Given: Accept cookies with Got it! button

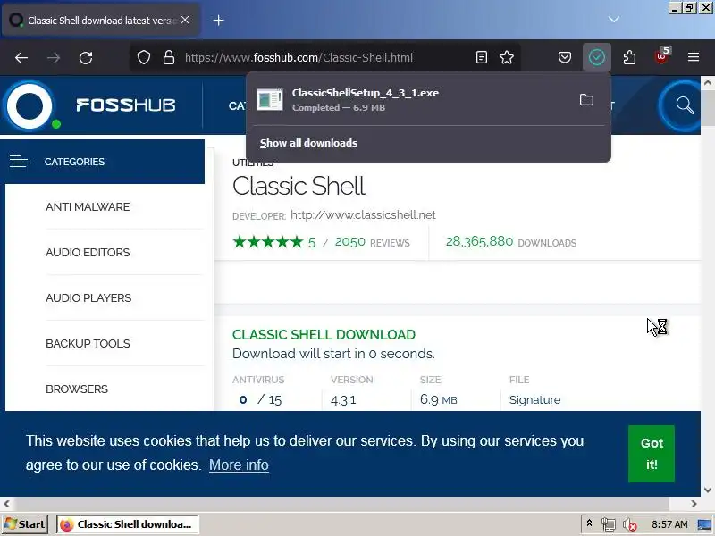Looking at the screenshot, I should coord(652,454).
